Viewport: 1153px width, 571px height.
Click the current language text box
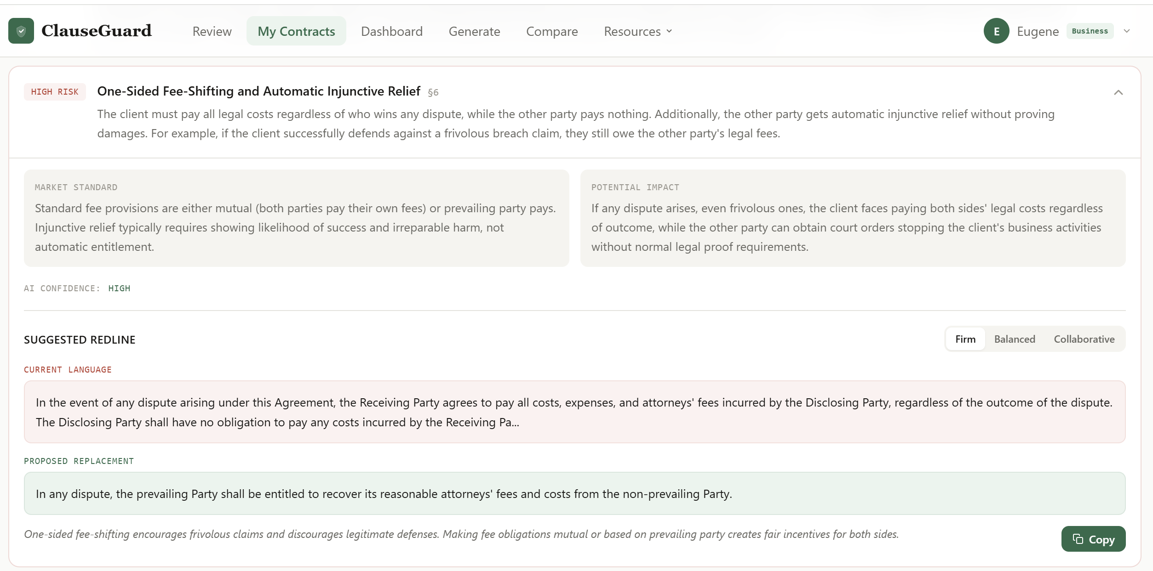(x=574, y=412)
